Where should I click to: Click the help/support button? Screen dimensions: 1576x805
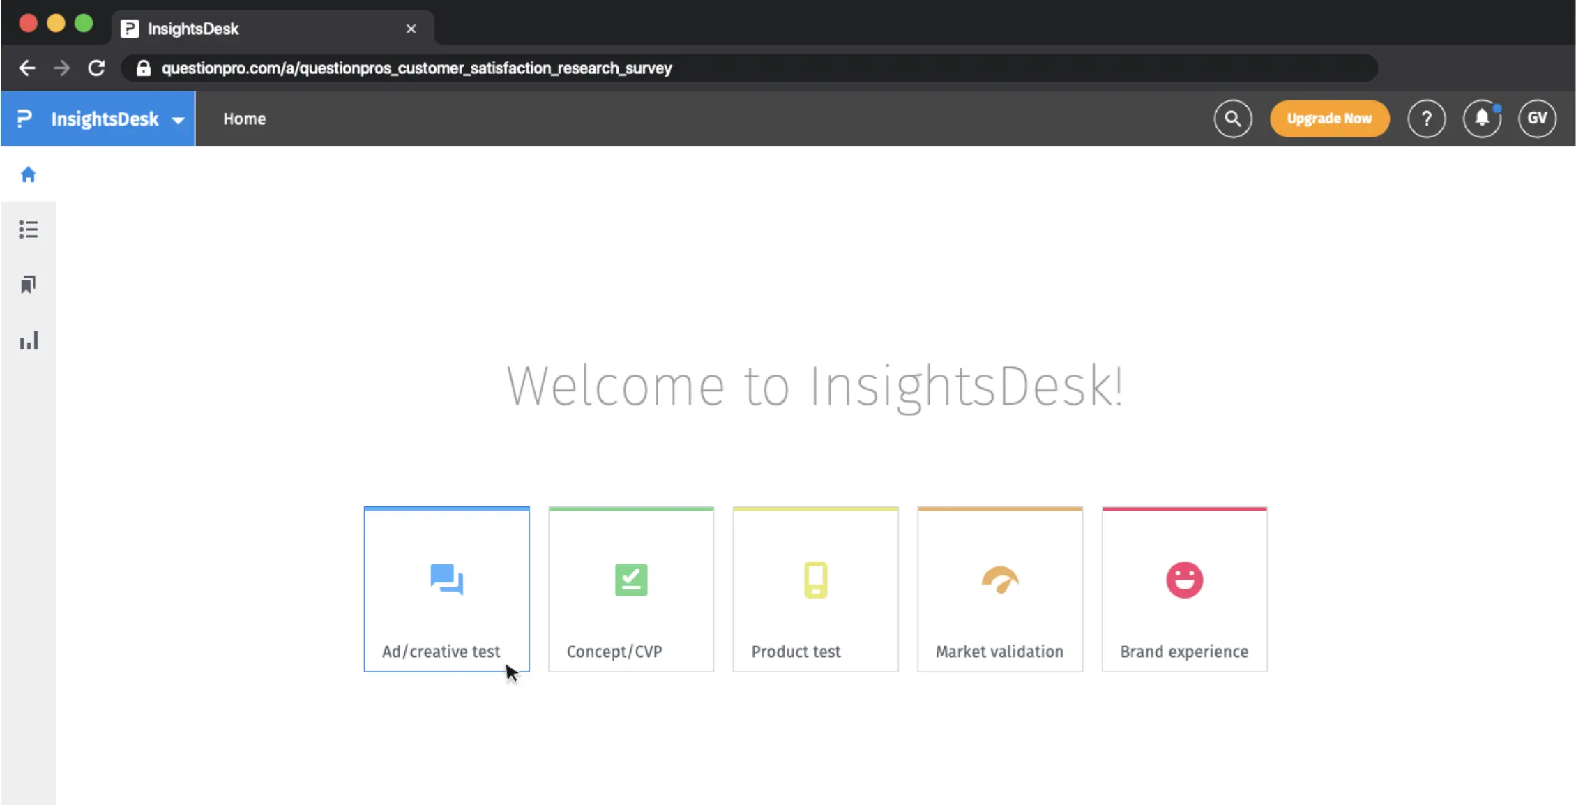coord(1428,118)
